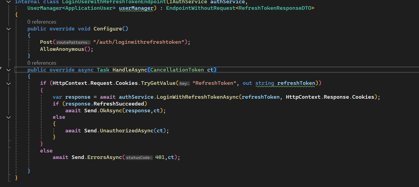Click the Configure method name
The image size is (419, 187).
click(x=108, y=29)
